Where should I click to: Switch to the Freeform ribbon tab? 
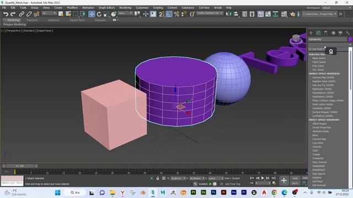(x=32, y=20)
